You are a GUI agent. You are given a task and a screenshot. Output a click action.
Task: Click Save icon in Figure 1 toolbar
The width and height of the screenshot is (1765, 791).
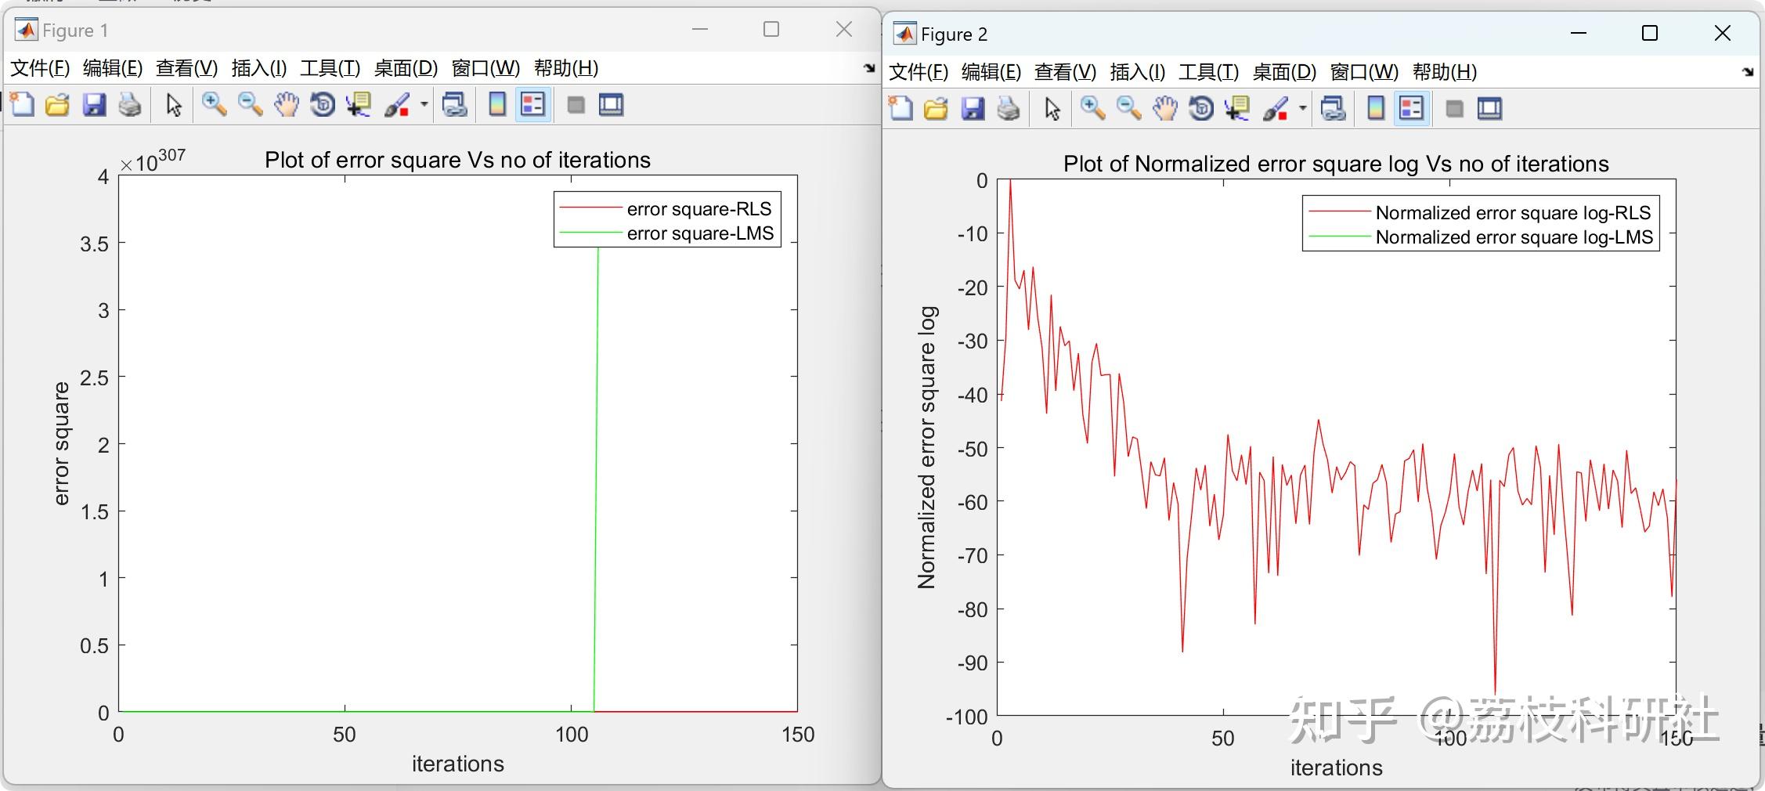[x=94, y=104]
